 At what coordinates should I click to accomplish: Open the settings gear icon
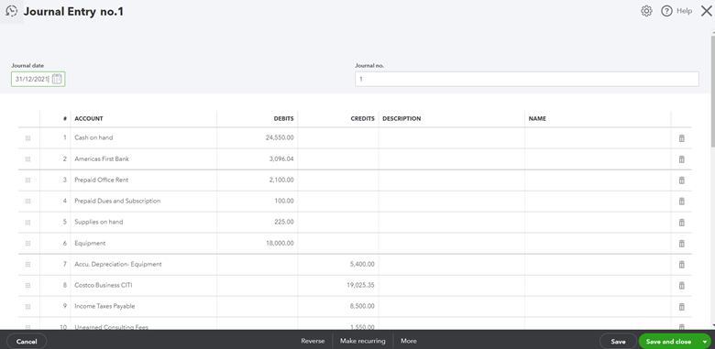[x=646, y=11]
